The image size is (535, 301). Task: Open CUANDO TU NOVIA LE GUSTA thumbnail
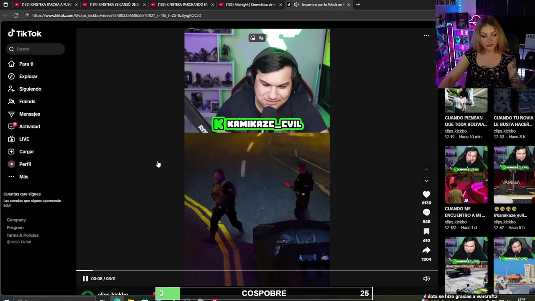(x=514, y=100)
